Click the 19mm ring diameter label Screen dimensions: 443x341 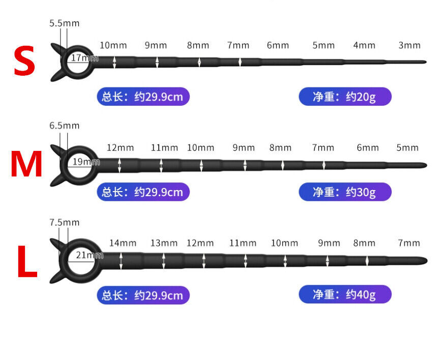pos(86,162)
